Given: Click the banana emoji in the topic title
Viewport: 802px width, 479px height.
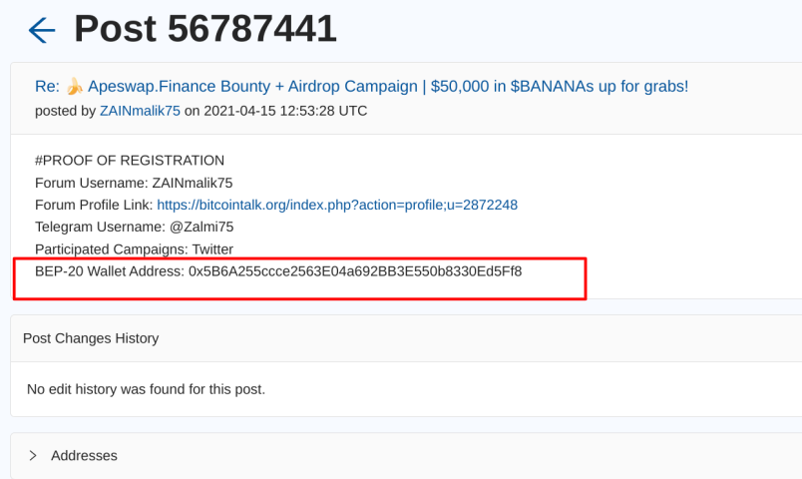Looking at the screenshot, I should pos(74,87).
